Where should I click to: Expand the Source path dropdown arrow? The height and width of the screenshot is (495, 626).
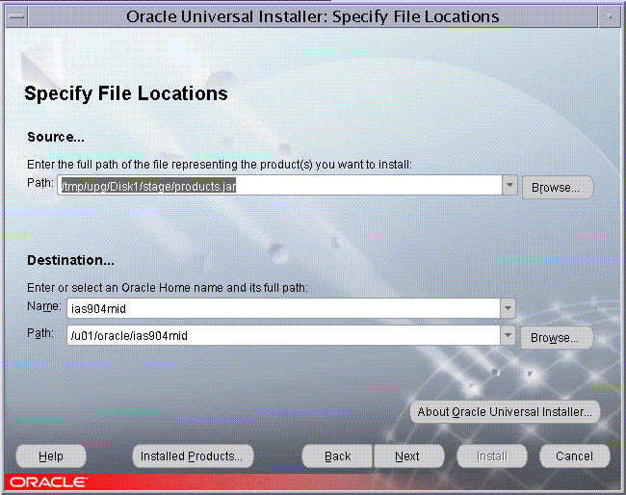[509, 185]
